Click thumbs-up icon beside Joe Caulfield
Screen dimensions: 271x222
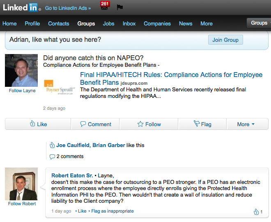52,145
